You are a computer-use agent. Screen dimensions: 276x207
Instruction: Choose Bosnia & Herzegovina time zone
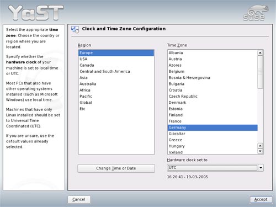tap(213, 78)
